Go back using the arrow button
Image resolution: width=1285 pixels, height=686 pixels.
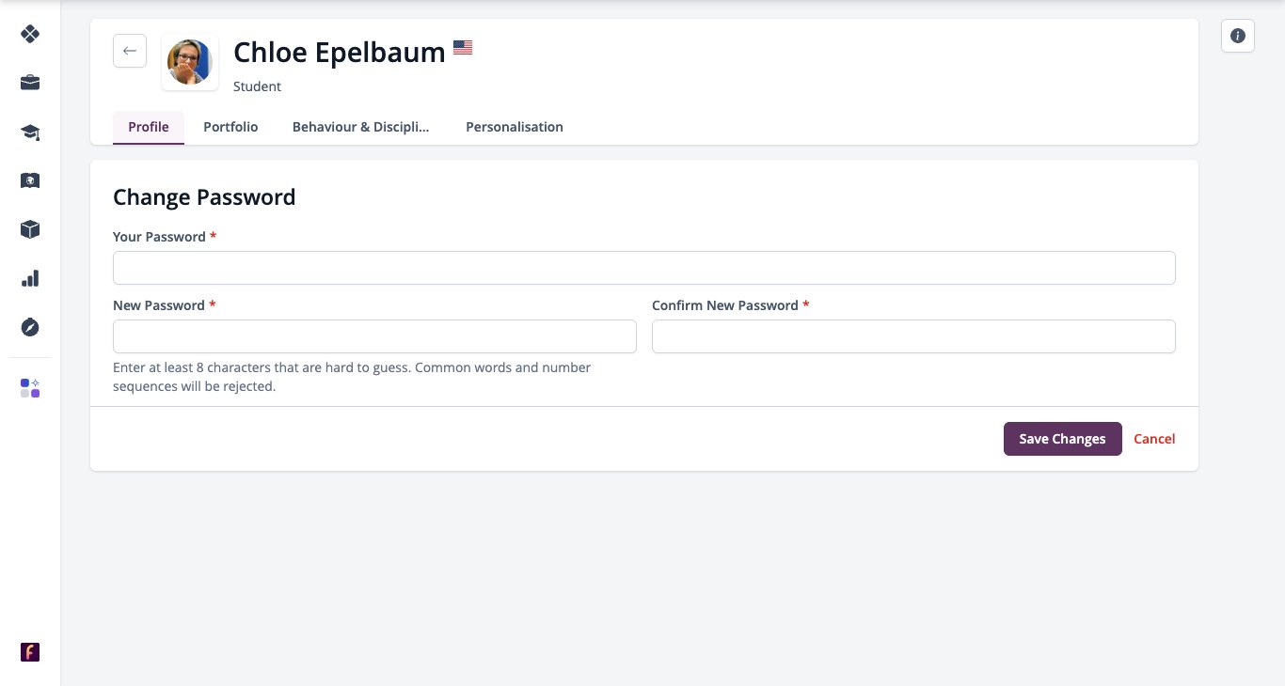click(130, 51)
